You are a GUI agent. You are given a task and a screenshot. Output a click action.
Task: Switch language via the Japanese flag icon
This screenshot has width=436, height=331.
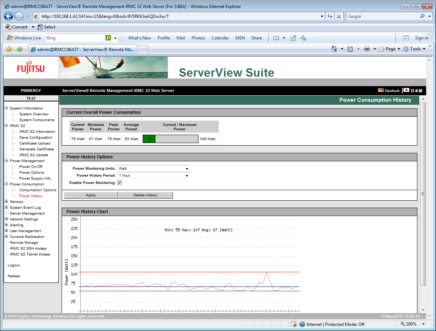(406, 90)
